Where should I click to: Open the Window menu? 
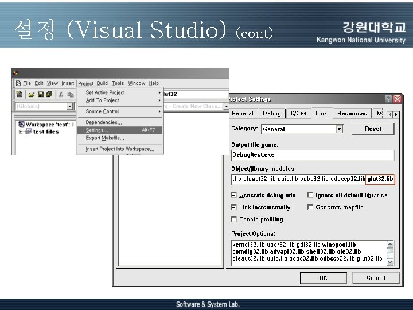pyautogui.click(x=137, y=83)
